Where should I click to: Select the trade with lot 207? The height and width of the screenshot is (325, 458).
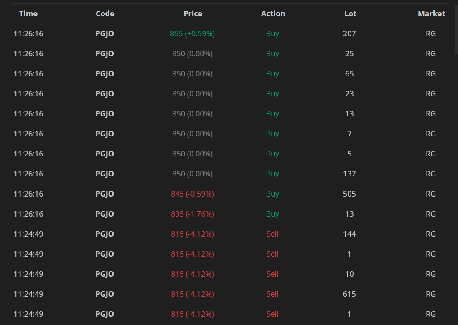349,34
